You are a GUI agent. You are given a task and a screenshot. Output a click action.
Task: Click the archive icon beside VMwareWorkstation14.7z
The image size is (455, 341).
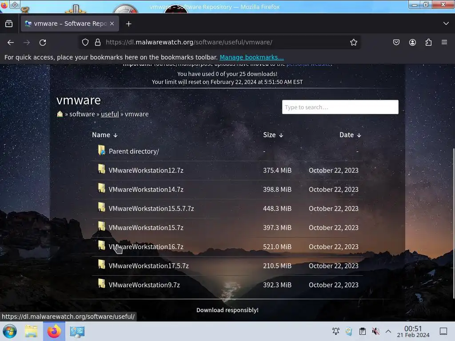tap(102, 188)
